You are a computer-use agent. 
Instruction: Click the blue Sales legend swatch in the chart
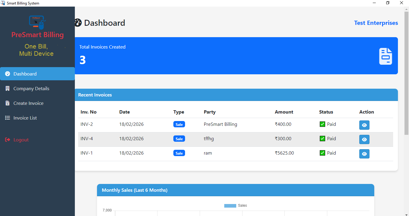point(230,206)
